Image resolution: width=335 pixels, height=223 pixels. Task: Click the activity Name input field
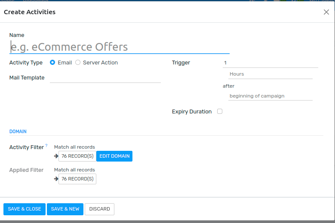(120, 47)
